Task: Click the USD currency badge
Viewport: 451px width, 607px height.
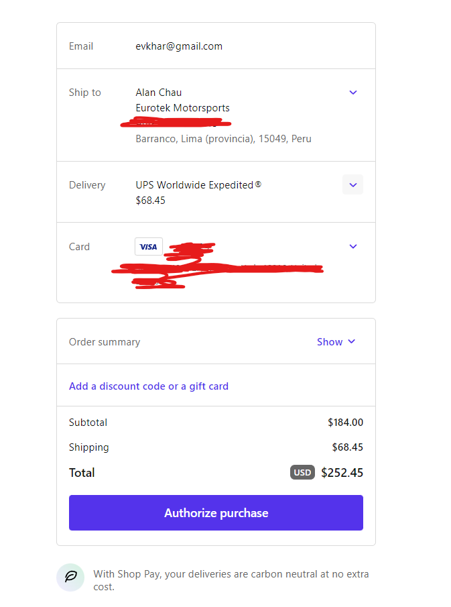Action: (x=302, y=472)
